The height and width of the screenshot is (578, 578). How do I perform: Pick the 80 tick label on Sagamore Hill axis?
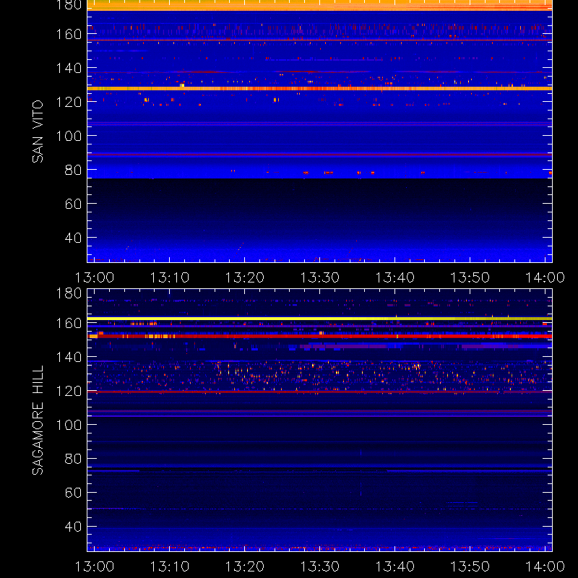(x=73, y=459)
